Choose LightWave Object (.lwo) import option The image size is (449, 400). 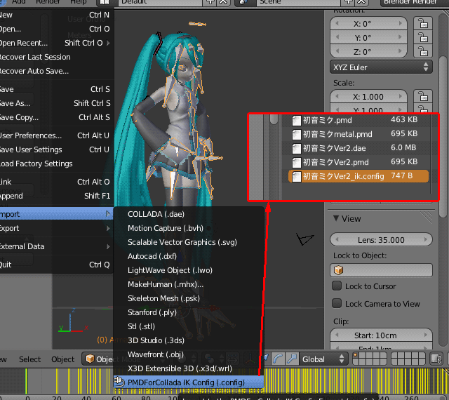[x=189, y=270]
